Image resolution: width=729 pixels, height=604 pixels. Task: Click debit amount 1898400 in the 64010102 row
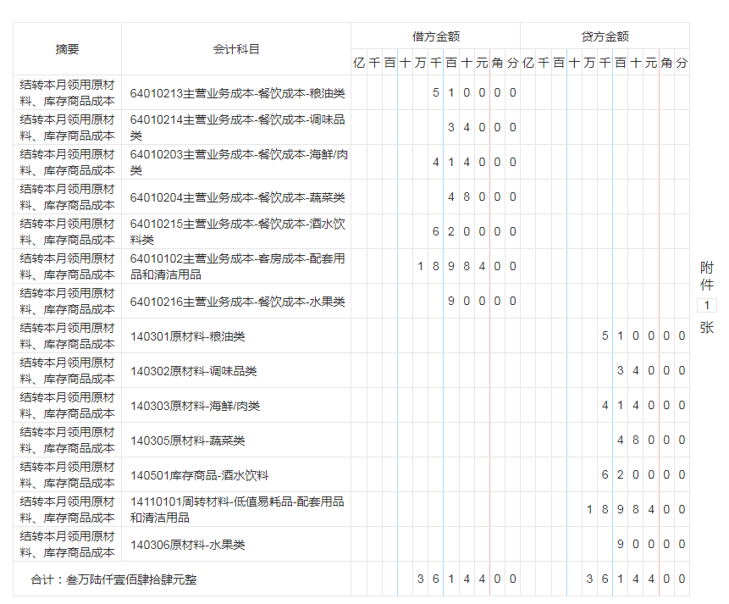(467, 266)
